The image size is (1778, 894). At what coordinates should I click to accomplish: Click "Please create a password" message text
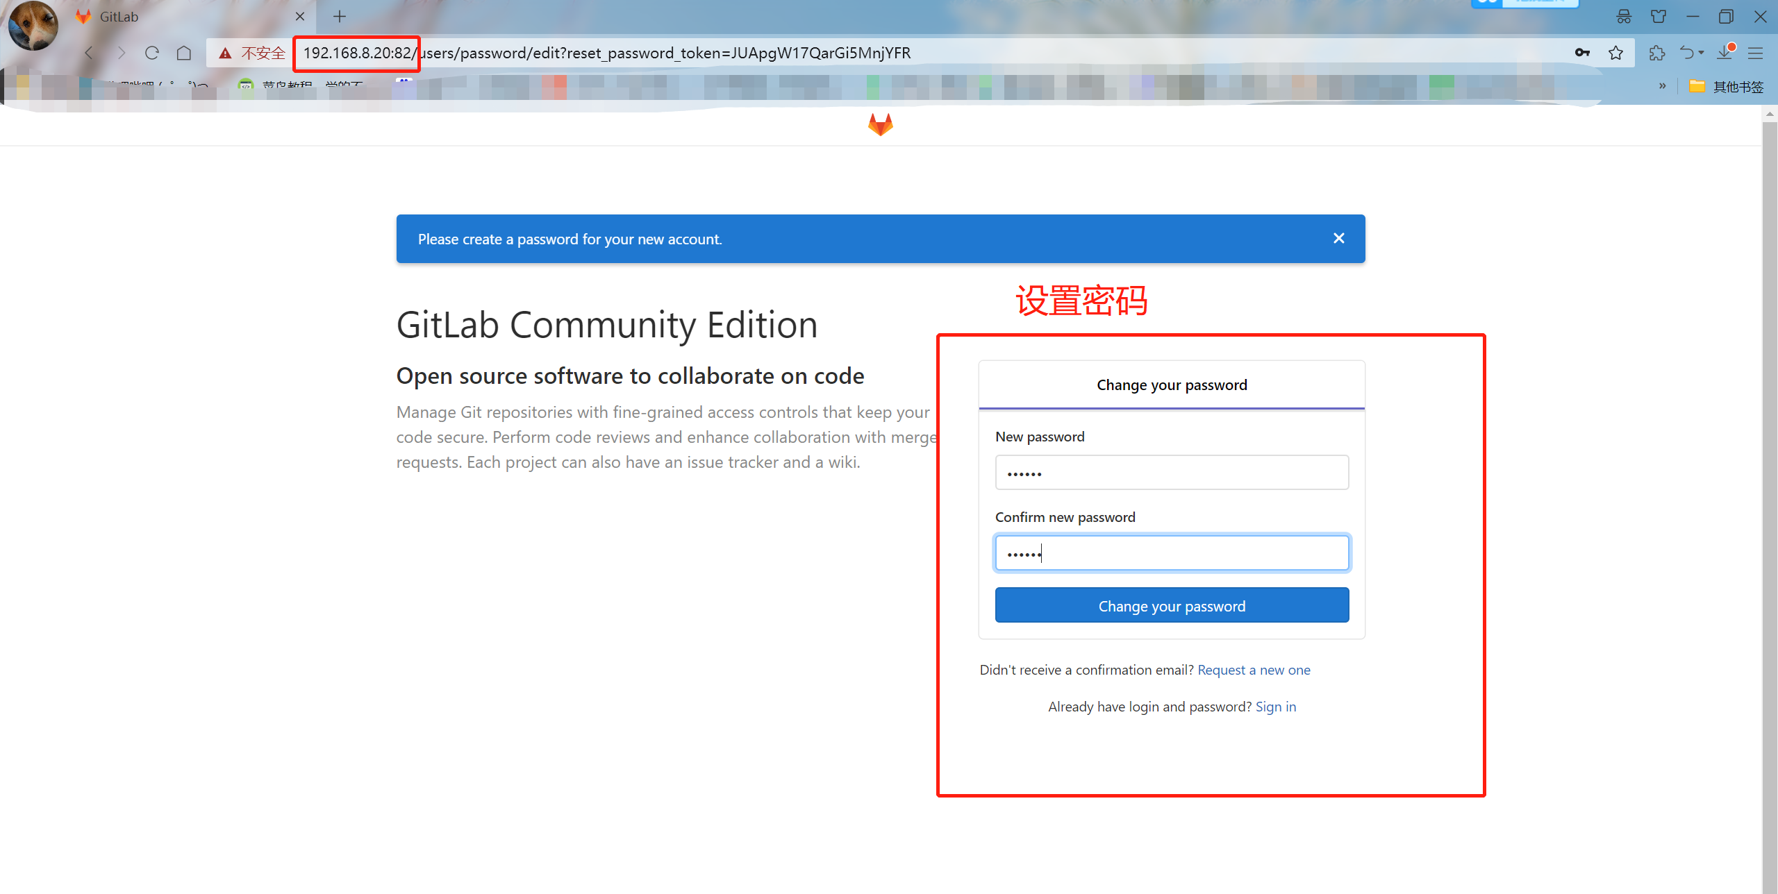(x=570, y=239)
